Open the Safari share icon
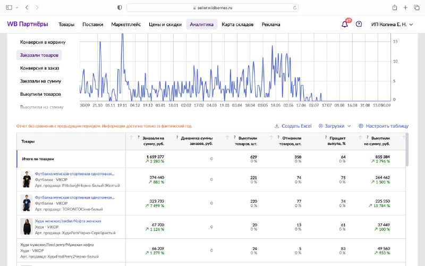425x266 pixels. coord(395,7)
